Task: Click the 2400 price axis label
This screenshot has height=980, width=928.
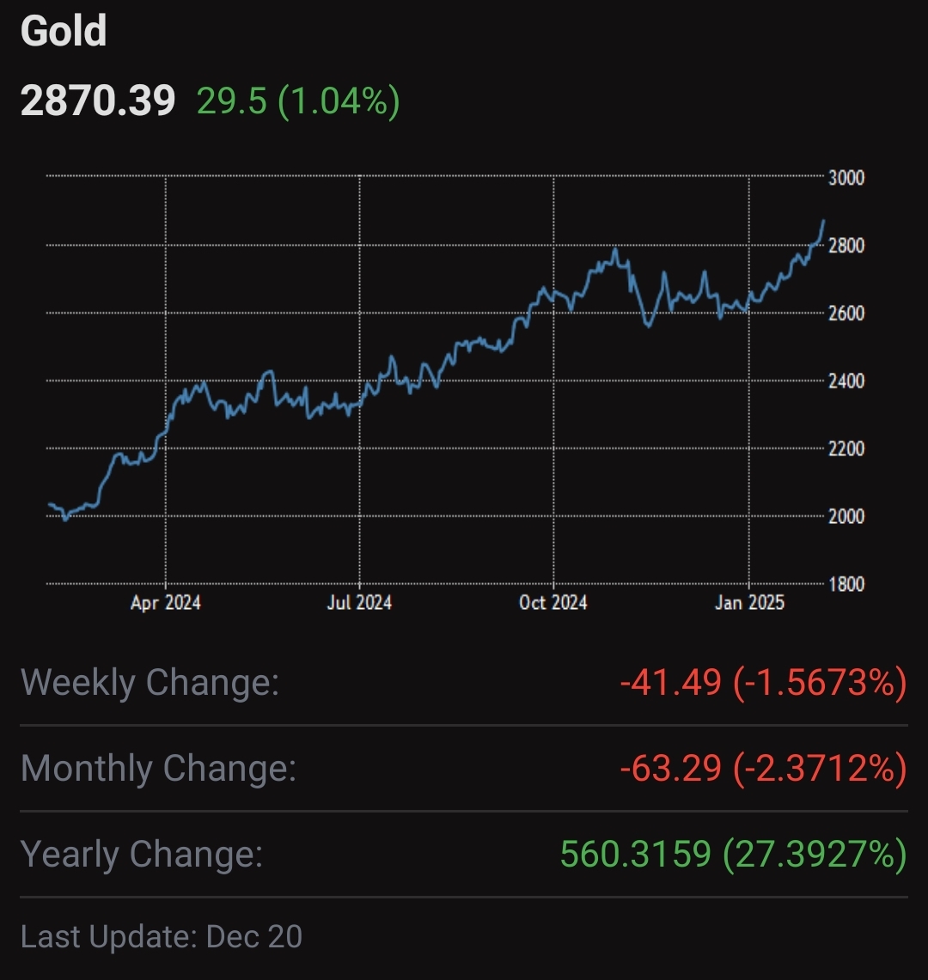Action: [846, 380]
